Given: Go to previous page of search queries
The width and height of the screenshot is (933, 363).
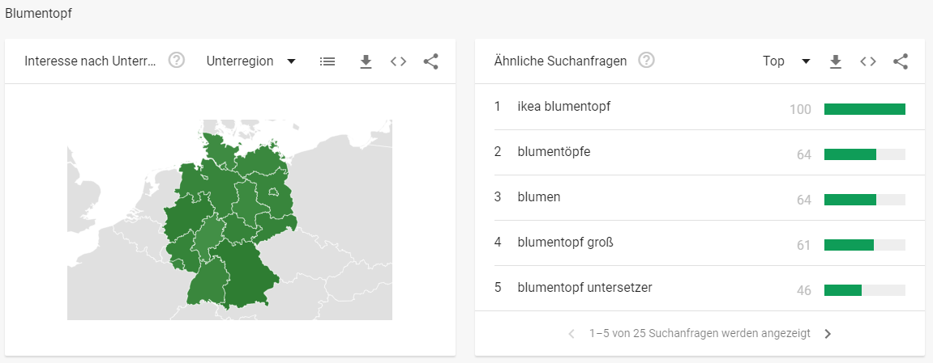Looking at the screenshot, I should (571, 334).
